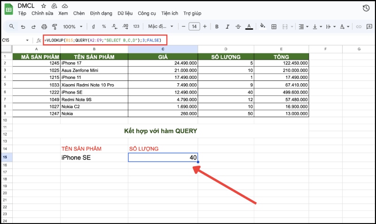Open version history clock icon
This screenshot has height=224, width=376.
tap(366, 8)
